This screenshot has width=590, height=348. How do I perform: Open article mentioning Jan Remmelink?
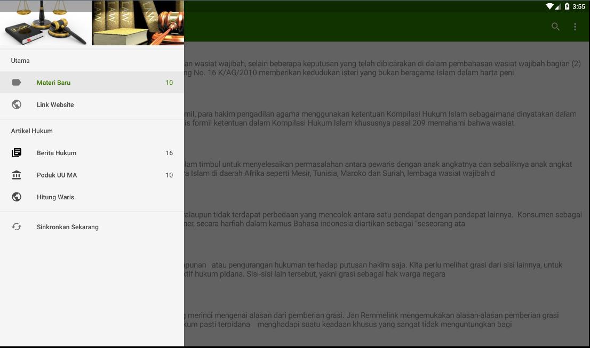(387, 320)
